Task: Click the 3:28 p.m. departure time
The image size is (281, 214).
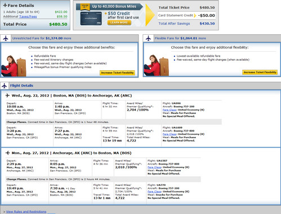Action: [14, 131]
